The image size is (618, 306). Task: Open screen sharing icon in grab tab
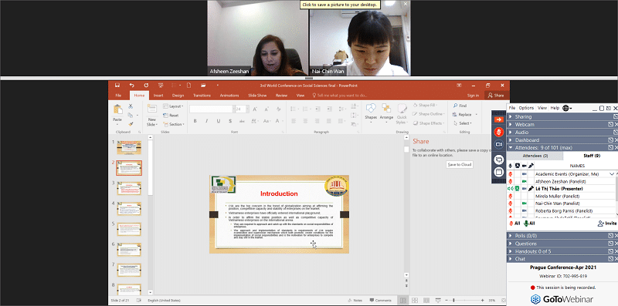click(498, 160)
